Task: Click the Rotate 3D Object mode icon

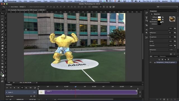Action: click(x=101, y=7)
